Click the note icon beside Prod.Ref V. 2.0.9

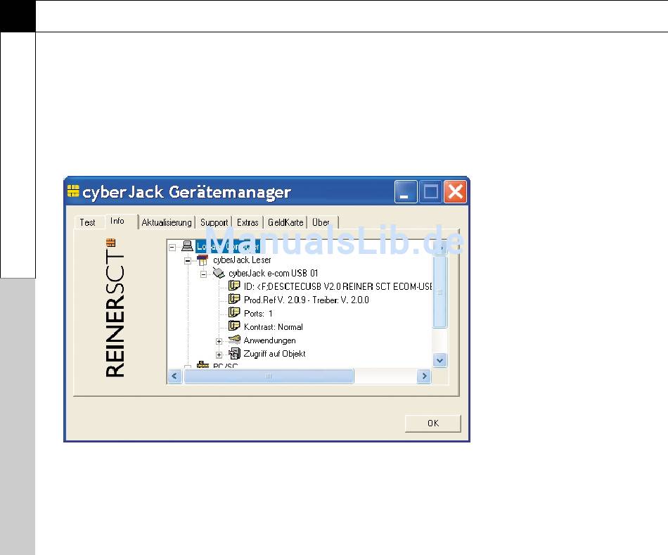click(x=234, y=299)
